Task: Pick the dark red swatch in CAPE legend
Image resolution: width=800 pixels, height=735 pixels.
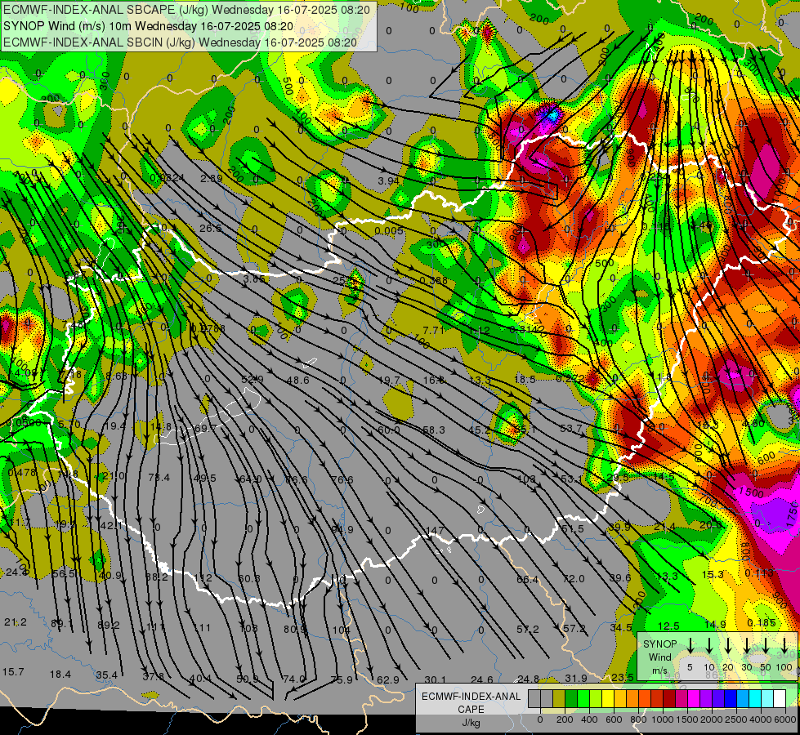Action: click(x=669, y=698)
